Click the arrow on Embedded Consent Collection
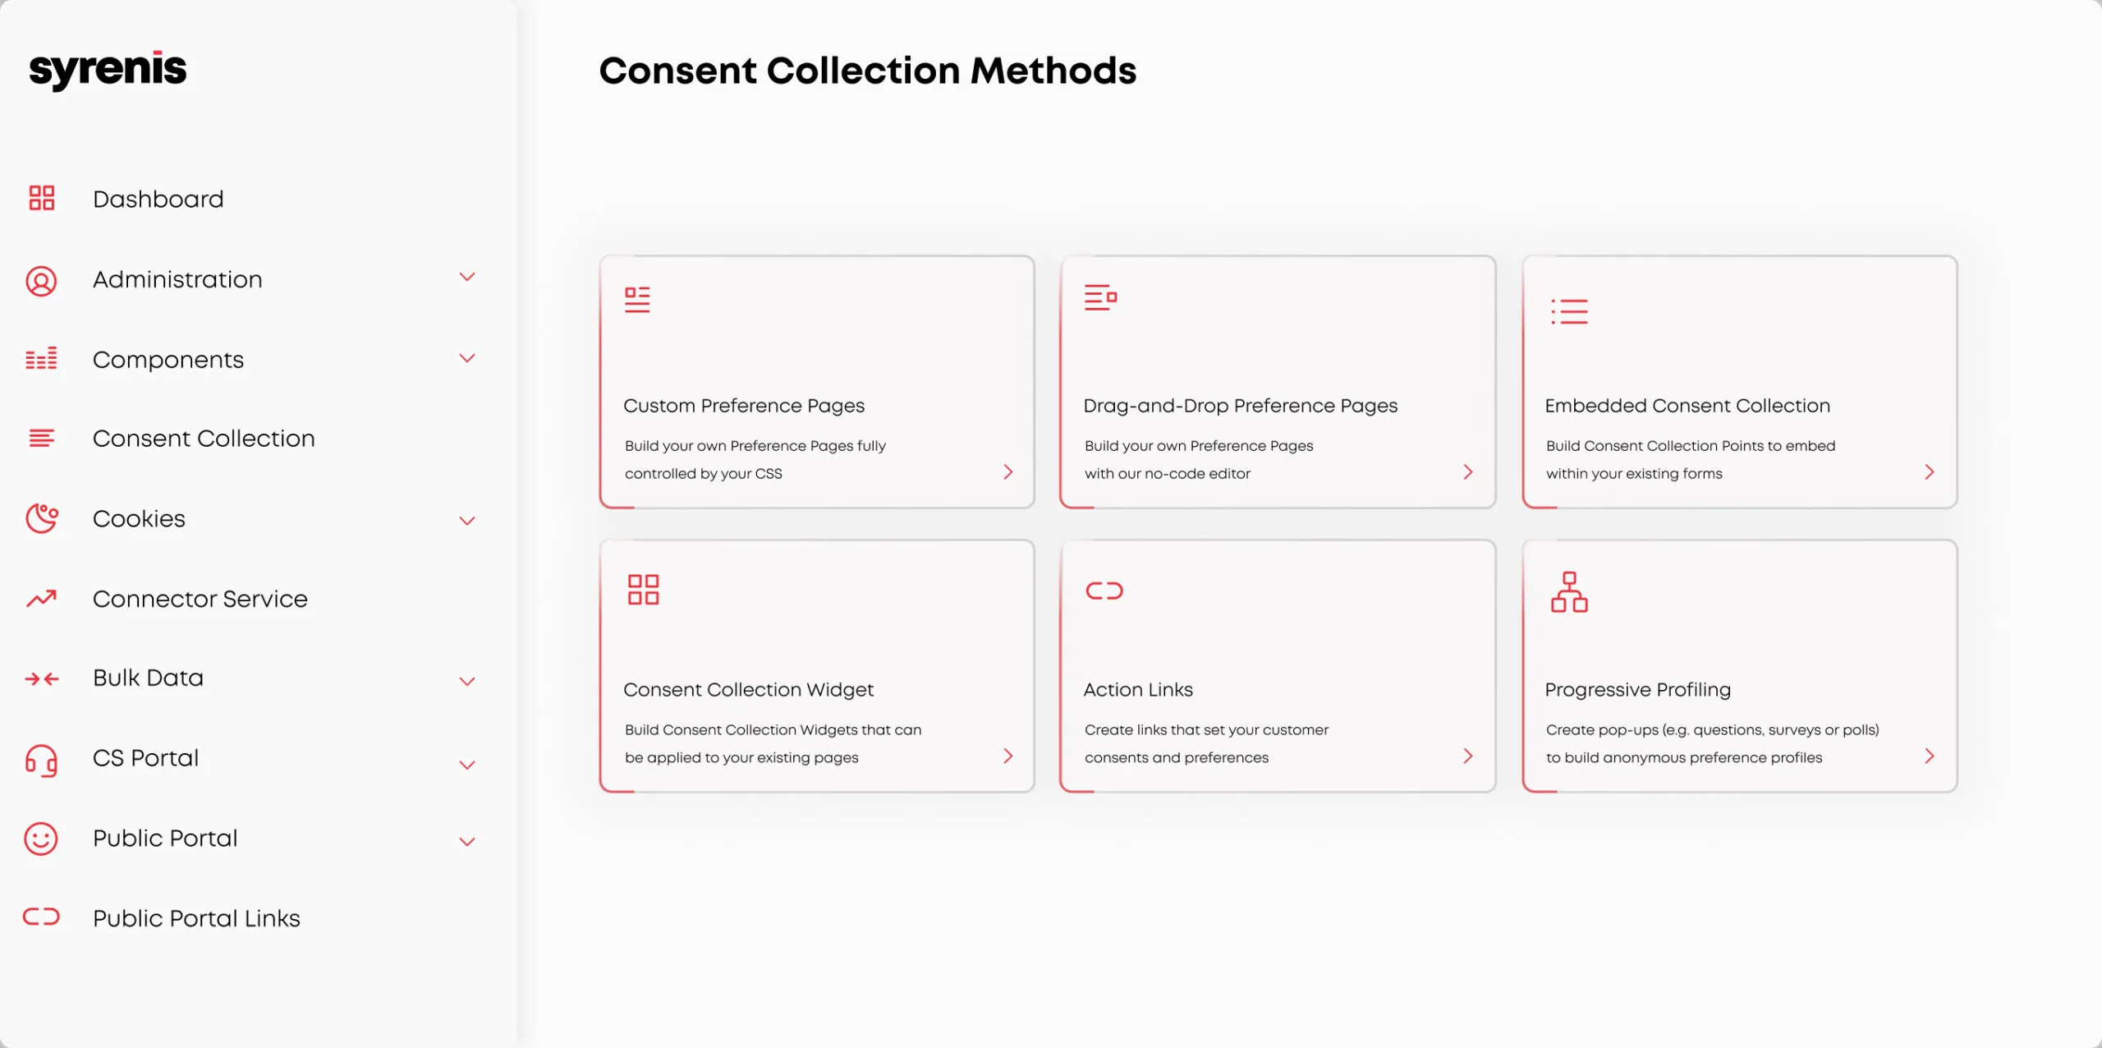The height and width of the screenshot is (1048, 2102). pos(1929,472)
